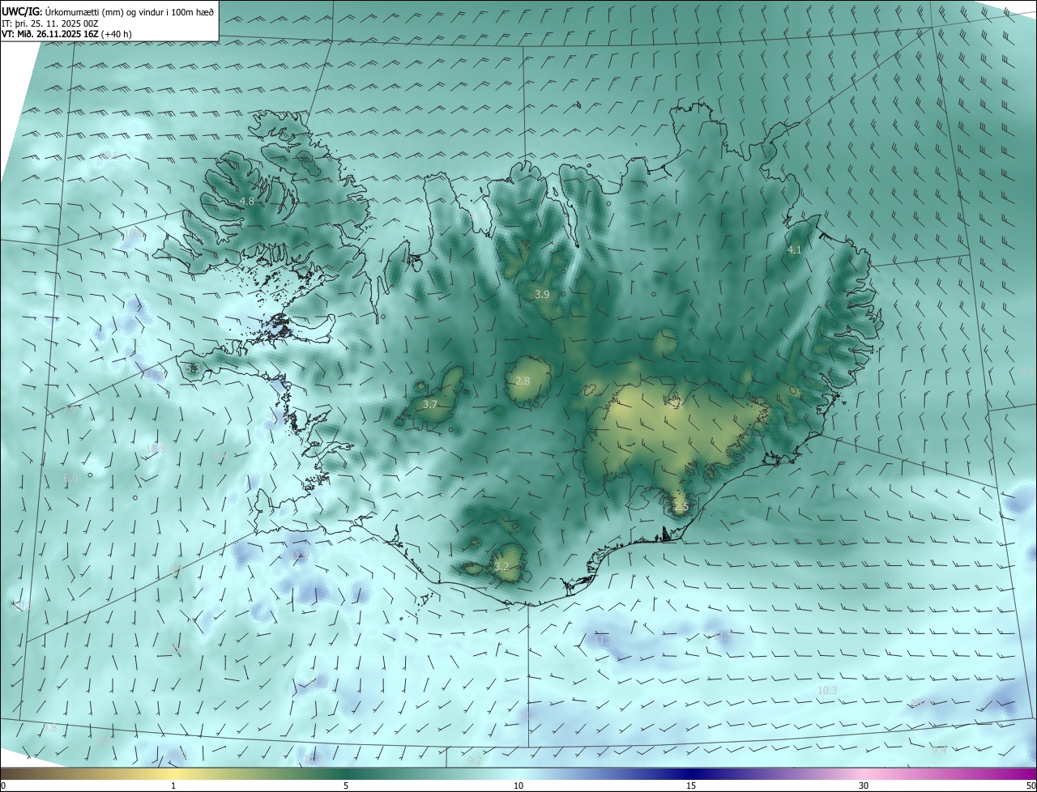Click the 8.0 value over the western sea
The width and height of the screenshot is (1037, 792).
70,479
